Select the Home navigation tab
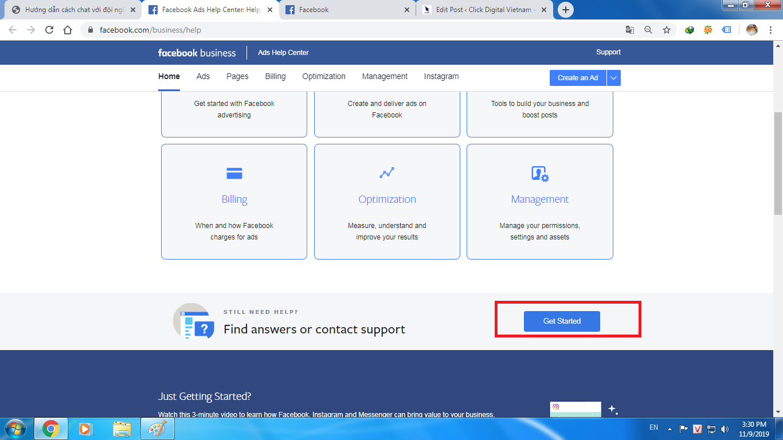Image resolution: width=783 pixels, height=440 pixels. click(x=169, y=77)
